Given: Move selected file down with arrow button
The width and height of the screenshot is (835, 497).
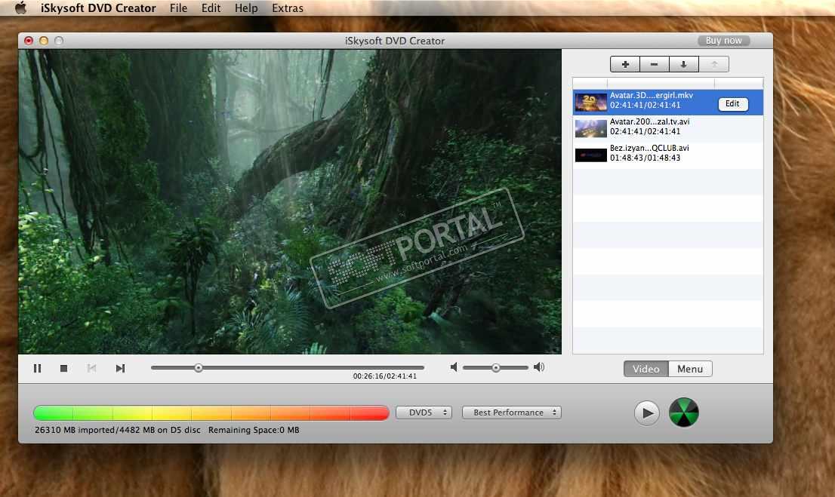Looking at the screenshot, I should click(x=684, y=64).
